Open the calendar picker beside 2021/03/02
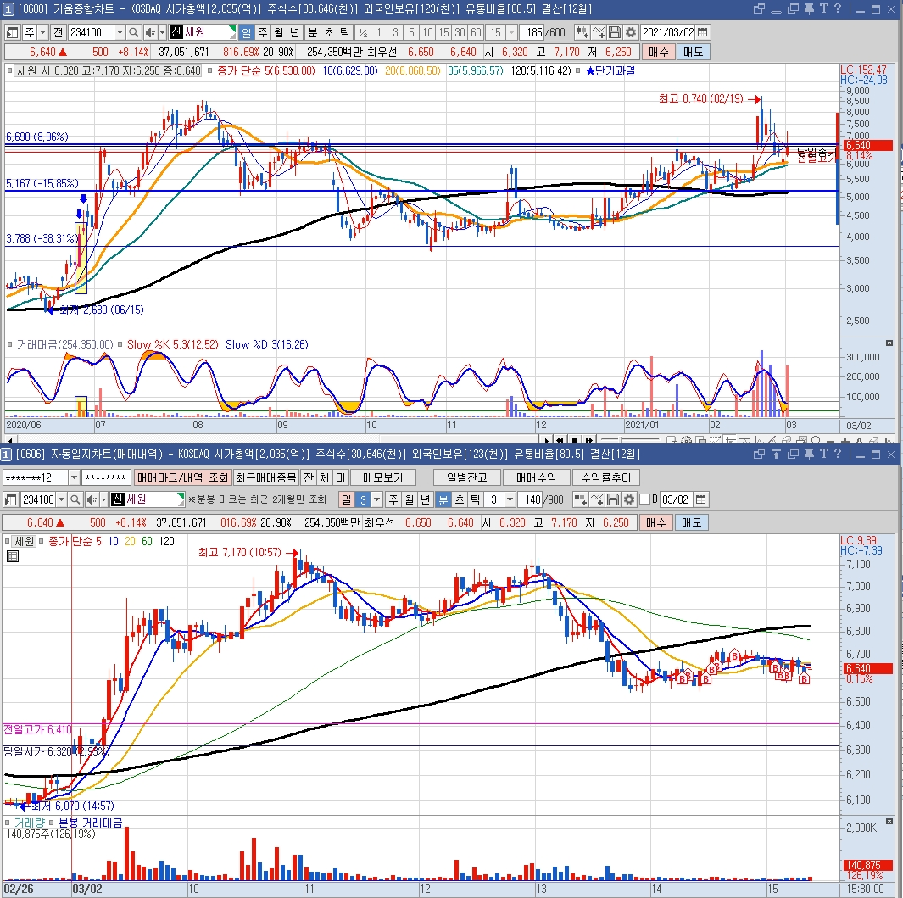Image resolution: width=903 pixels, height=898 pixels. [703, 32]
